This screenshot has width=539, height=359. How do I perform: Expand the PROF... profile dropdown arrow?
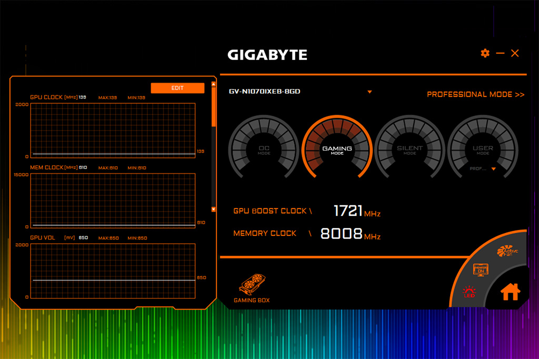point(494,169)
